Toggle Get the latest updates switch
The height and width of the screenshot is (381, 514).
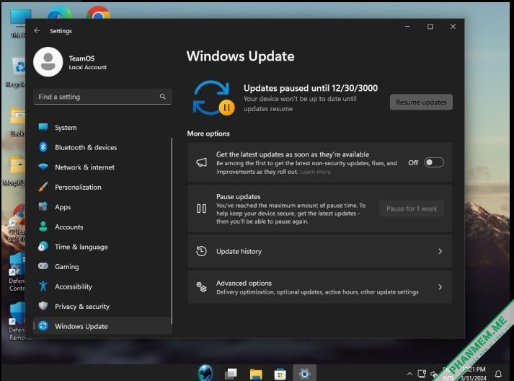[x=434, y=162]
